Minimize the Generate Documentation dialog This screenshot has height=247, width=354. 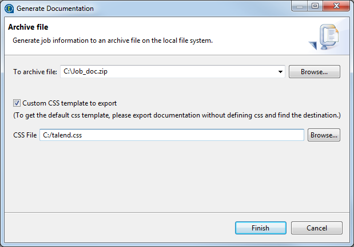click(299, 7)
